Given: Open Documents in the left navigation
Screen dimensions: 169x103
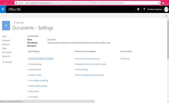Looking at the screenshot, I should point(6,40).
